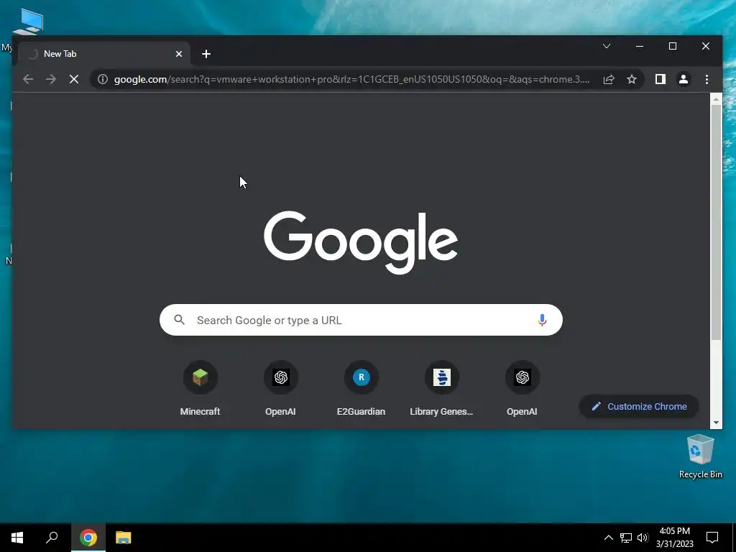This screenshot has height=552, width=736.
Task: Open the Library Genesis shortcut
Action: [x=442, y=389]
